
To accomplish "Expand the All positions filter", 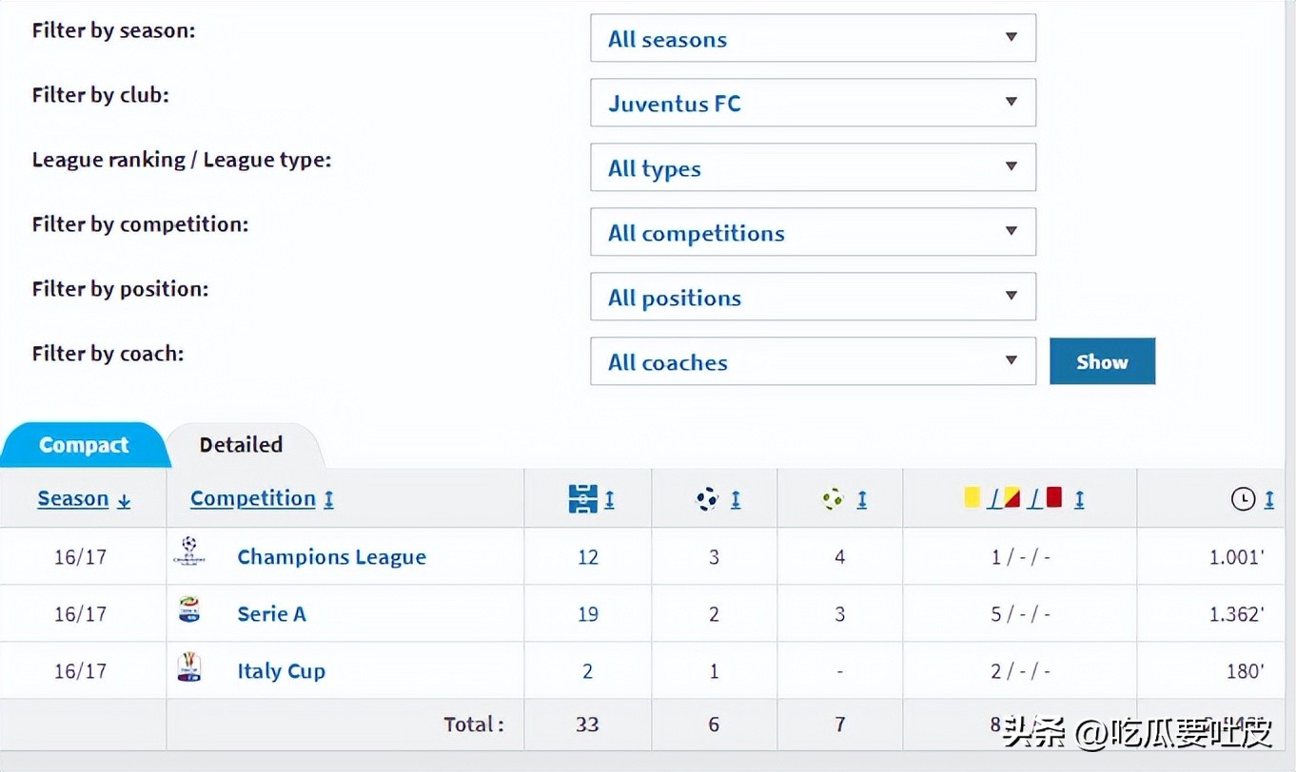I will 813,297.
